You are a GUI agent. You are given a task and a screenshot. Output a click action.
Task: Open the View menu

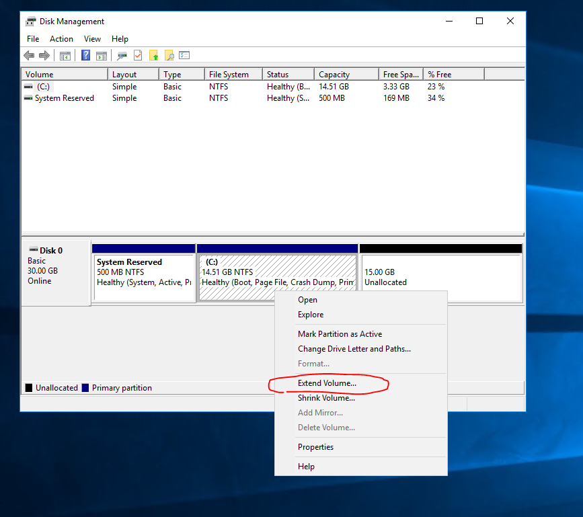pos(92,39)
